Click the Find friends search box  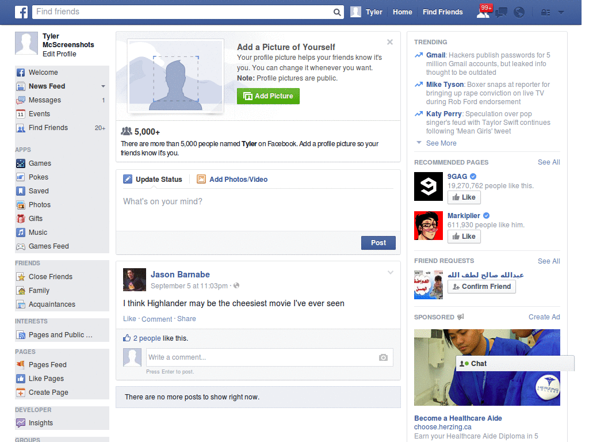[183, 12]
